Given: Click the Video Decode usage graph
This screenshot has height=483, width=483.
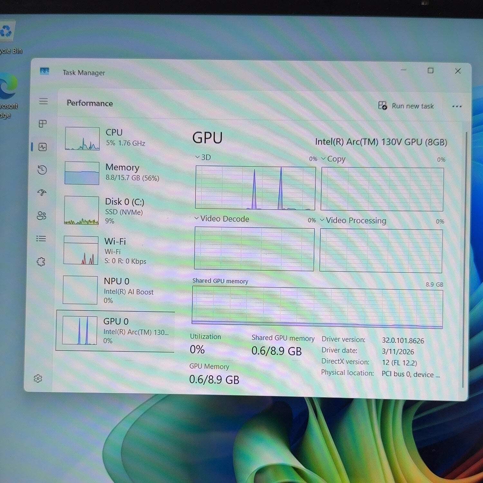Looking at the screenshot, I should click(254, 249).
